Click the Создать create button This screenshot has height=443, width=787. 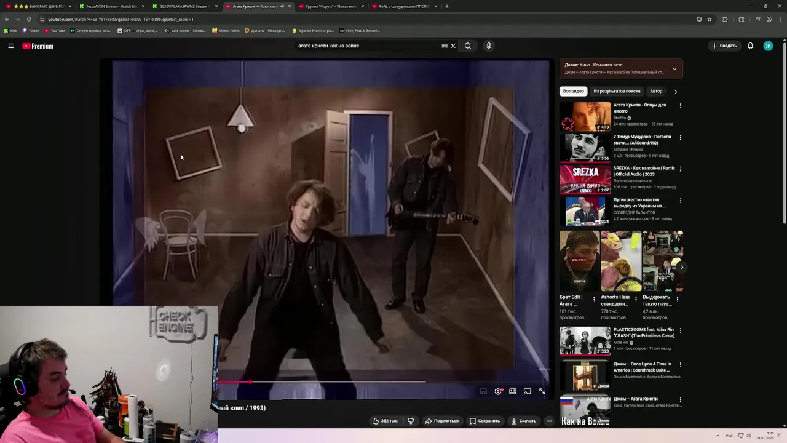tap(724, 46)
